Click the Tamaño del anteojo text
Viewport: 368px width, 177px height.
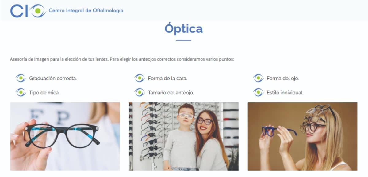click(x=171, y=93)
